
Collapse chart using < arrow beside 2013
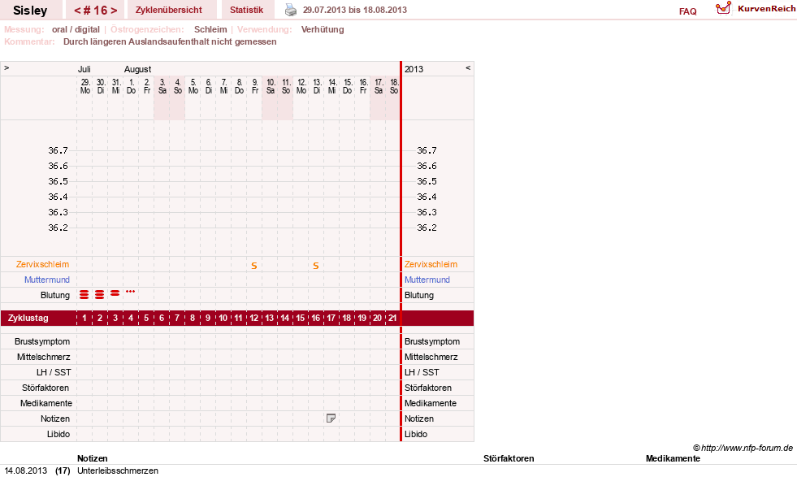coord(468,67)
